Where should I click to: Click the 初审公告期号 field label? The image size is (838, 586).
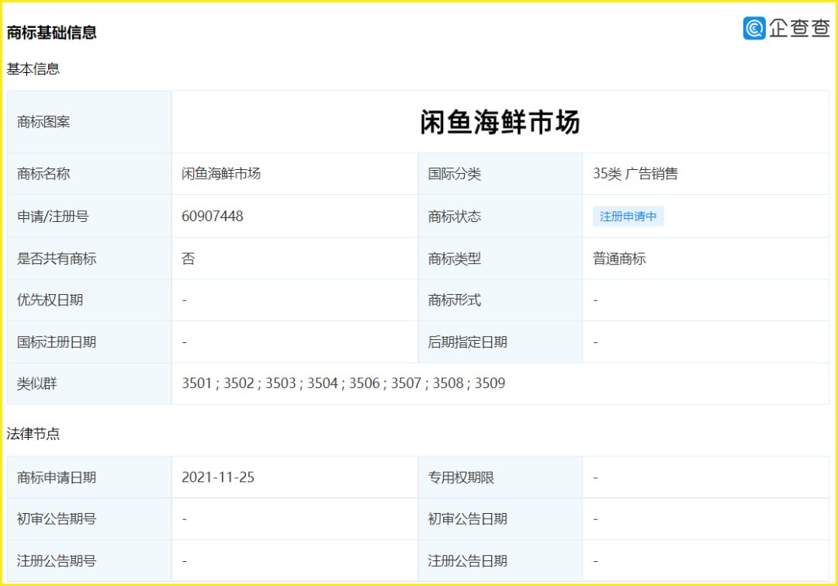click(x=57, y=518)
